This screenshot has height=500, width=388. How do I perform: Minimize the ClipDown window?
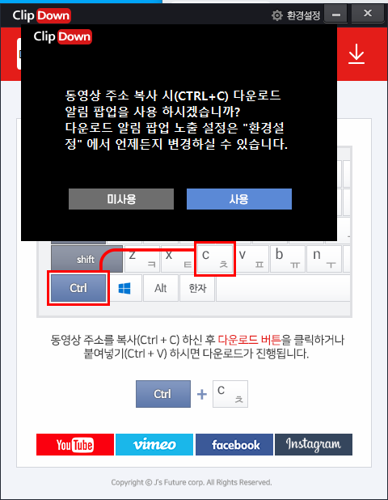click(x=335, y=15)
